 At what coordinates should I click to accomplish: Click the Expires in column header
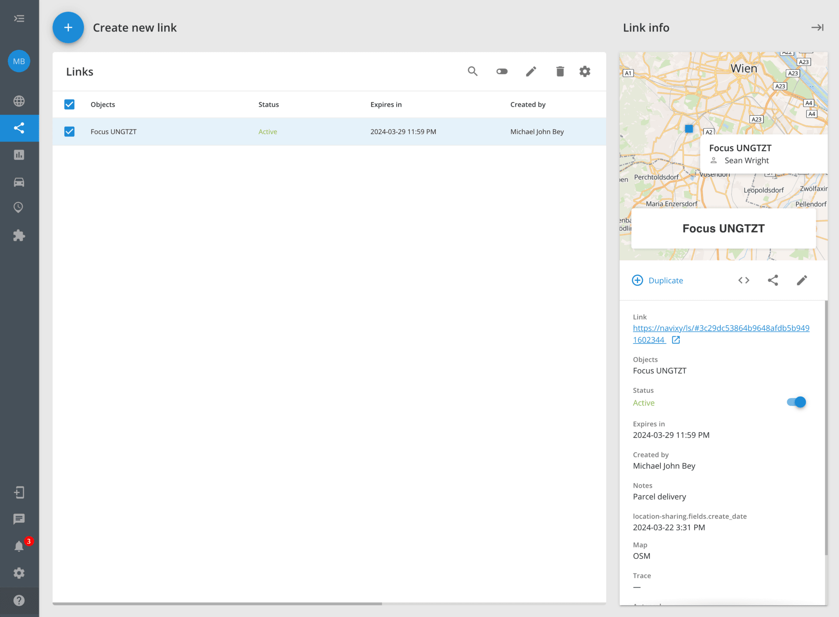386,104
